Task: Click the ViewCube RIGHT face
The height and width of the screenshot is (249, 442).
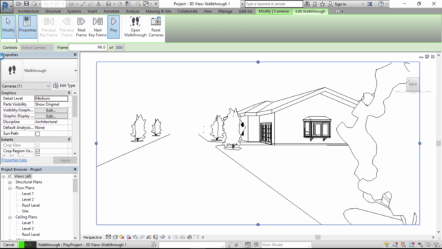Action: [413, 84]
